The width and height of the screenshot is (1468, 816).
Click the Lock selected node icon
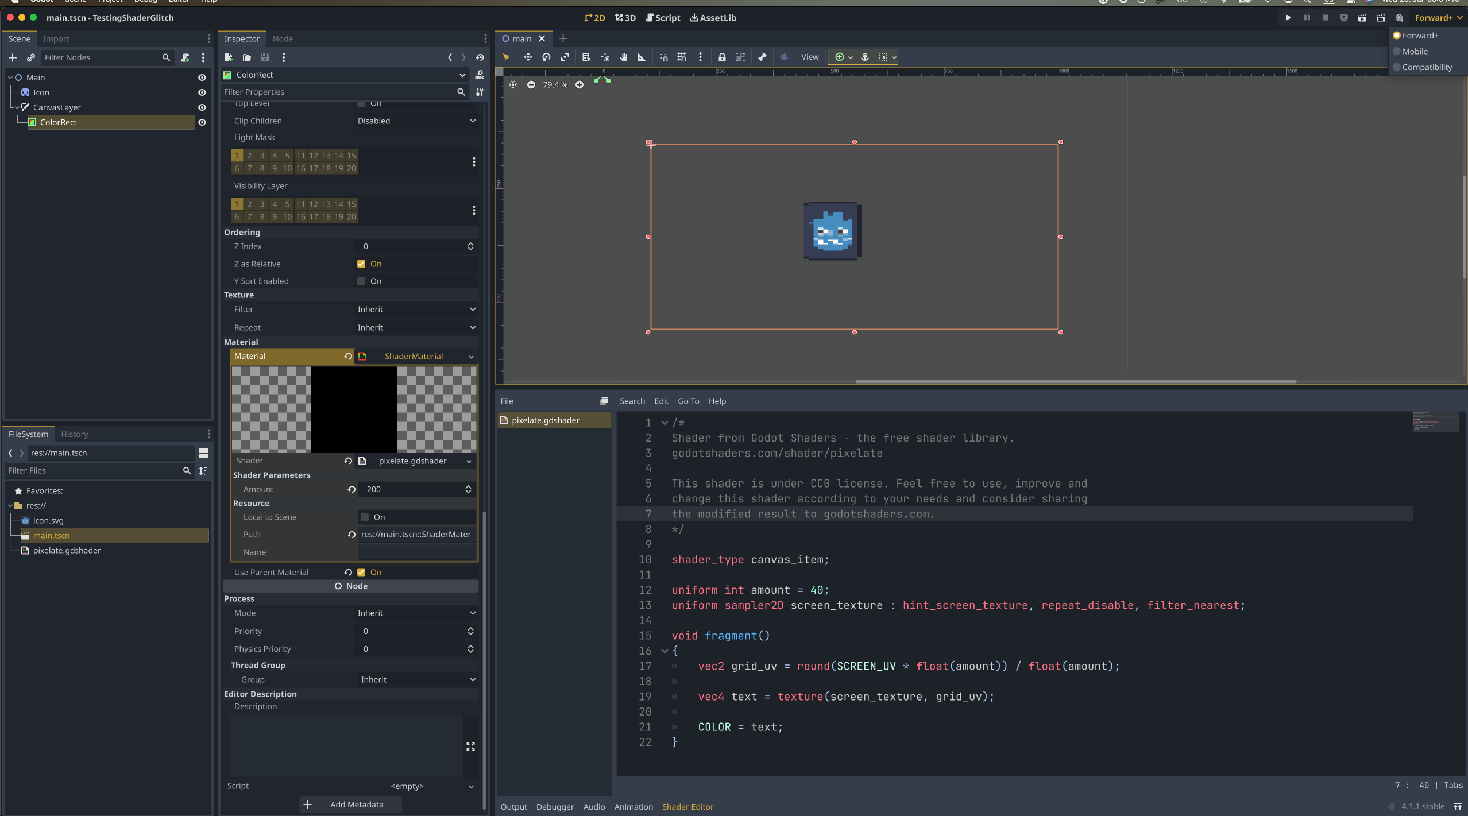722,57
